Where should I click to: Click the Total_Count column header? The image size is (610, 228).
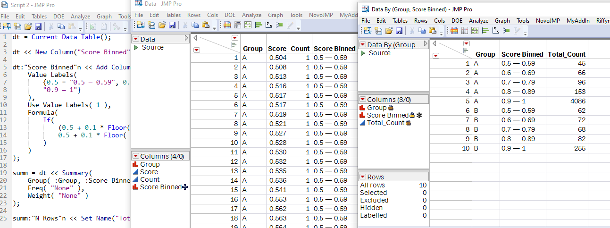point(566,54)
